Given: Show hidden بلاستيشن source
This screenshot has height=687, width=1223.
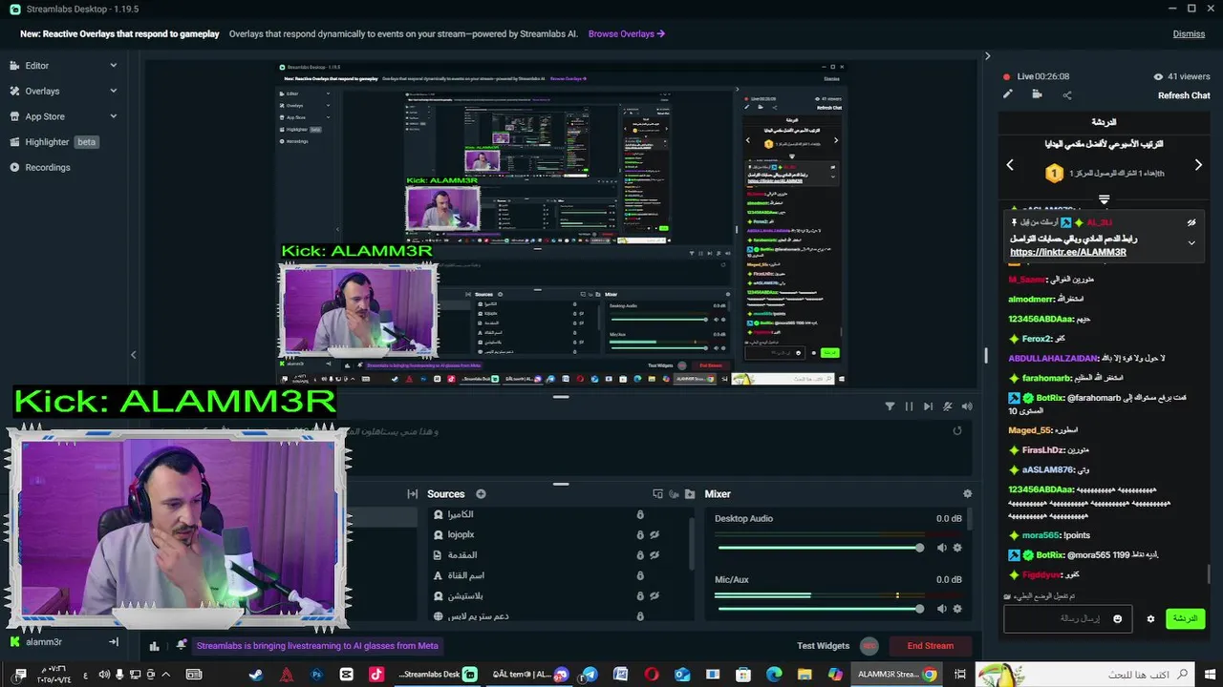Looking at the screenshot, I should click(655, 596).
